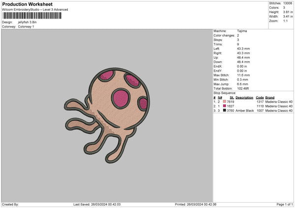The image size is (295, 208).
Task: Click the Code column header
Action: point(260,98)
